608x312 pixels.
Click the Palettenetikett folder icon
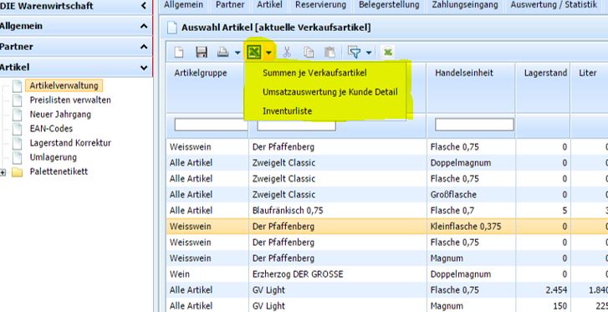click(17, 172)
